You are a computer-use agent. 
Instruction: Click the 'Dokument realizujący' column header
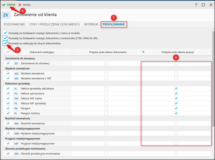pos(42,52)
